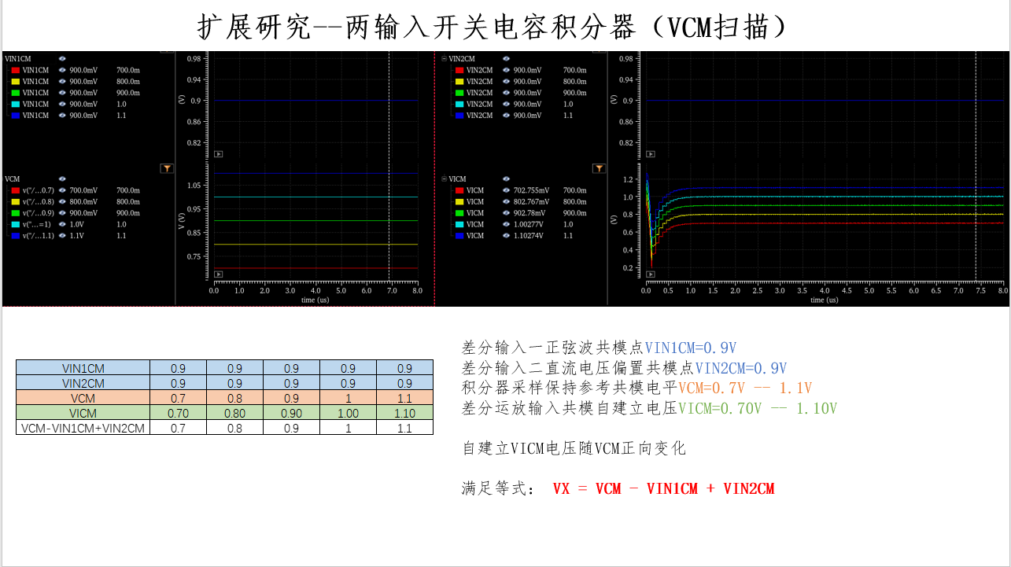Toggle the eye icon of VIN2CM group header
Viewport: 1011px width, 567px height.
pyautogui.click(x=506, y=59)
